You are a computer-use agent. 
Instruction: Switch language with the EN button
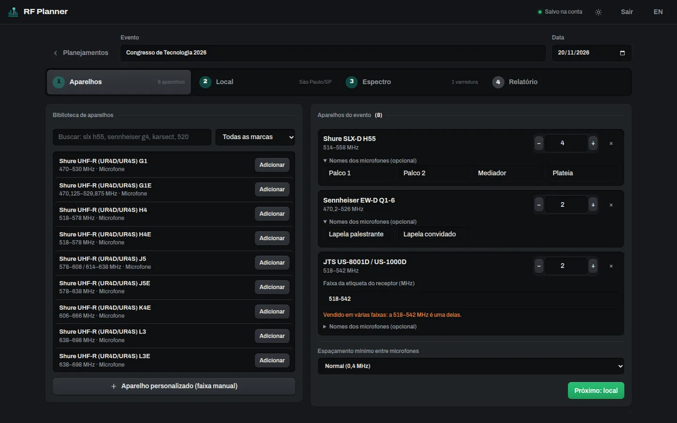point(658,12)
